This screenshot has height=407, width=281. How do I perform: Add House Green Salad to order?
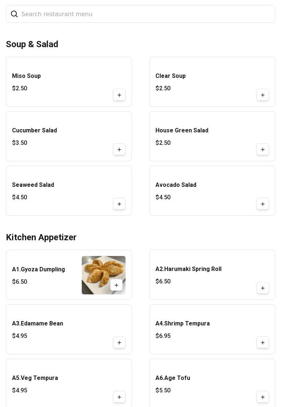coord(263,150)
